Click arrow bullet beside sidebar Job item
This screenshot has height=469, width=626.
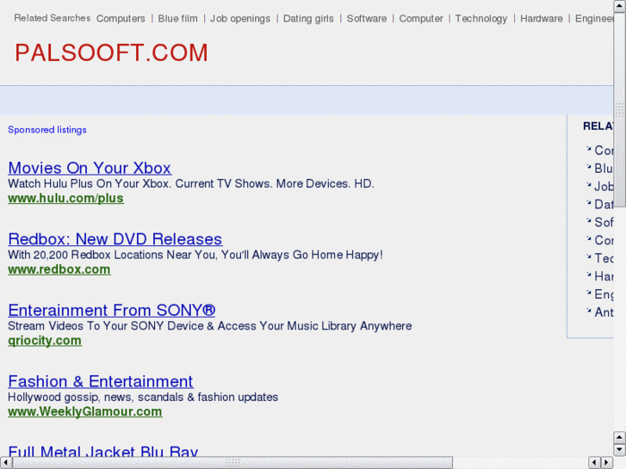(x=588, y=184)
